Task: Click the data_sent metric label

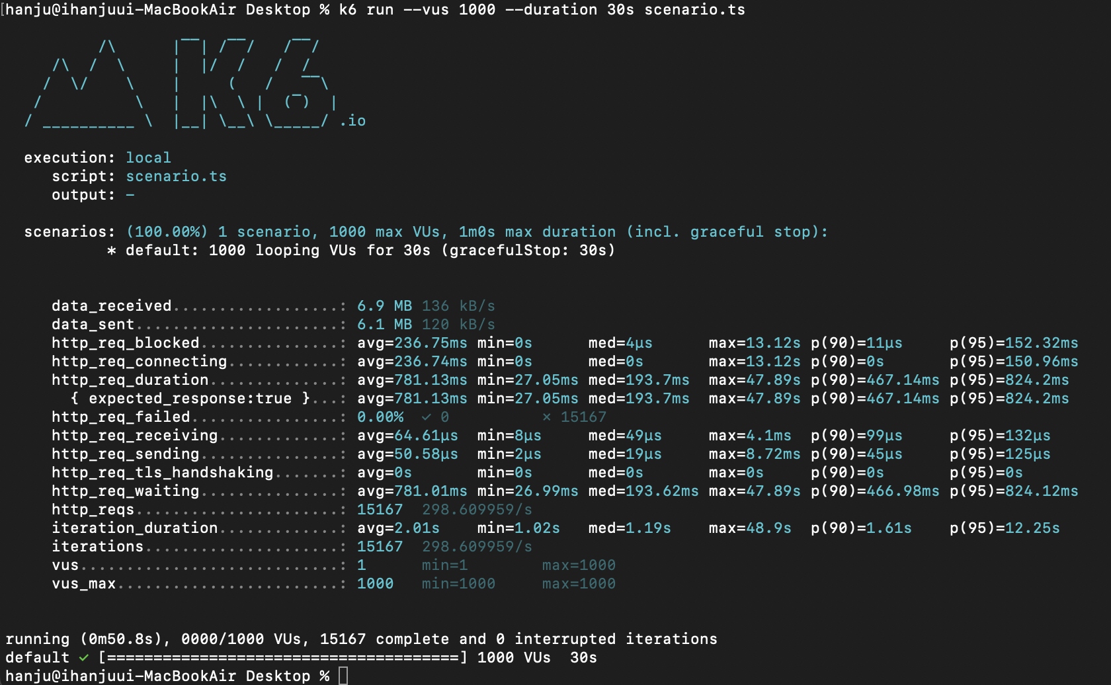Action: click(x=93, y=324)
